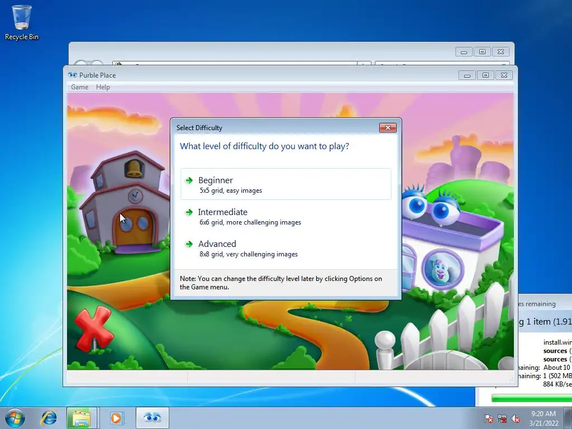Launch Internet Explorer from the taskbar
This screenshot has width=572, height=429.
point(49,418)
